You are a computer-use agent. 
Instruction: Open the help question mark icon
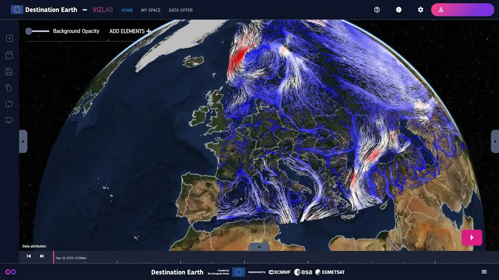377,10
